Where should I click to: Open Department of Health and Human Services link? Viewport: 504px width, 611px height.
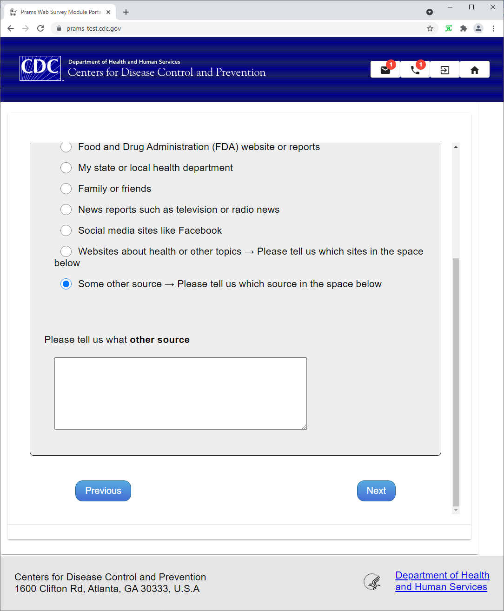point(442,581)
